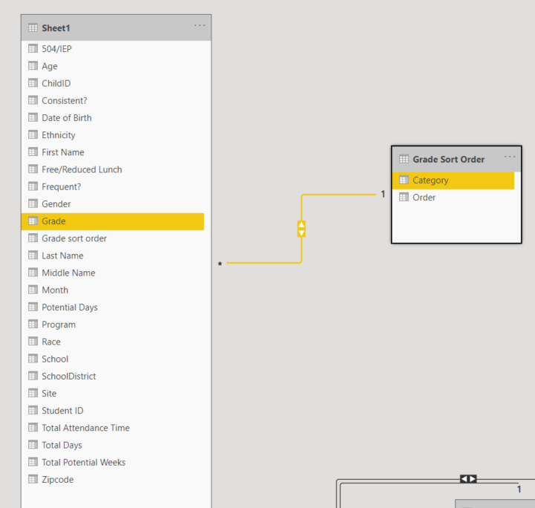Click the column icon next to Site

(x=33, y=394)
